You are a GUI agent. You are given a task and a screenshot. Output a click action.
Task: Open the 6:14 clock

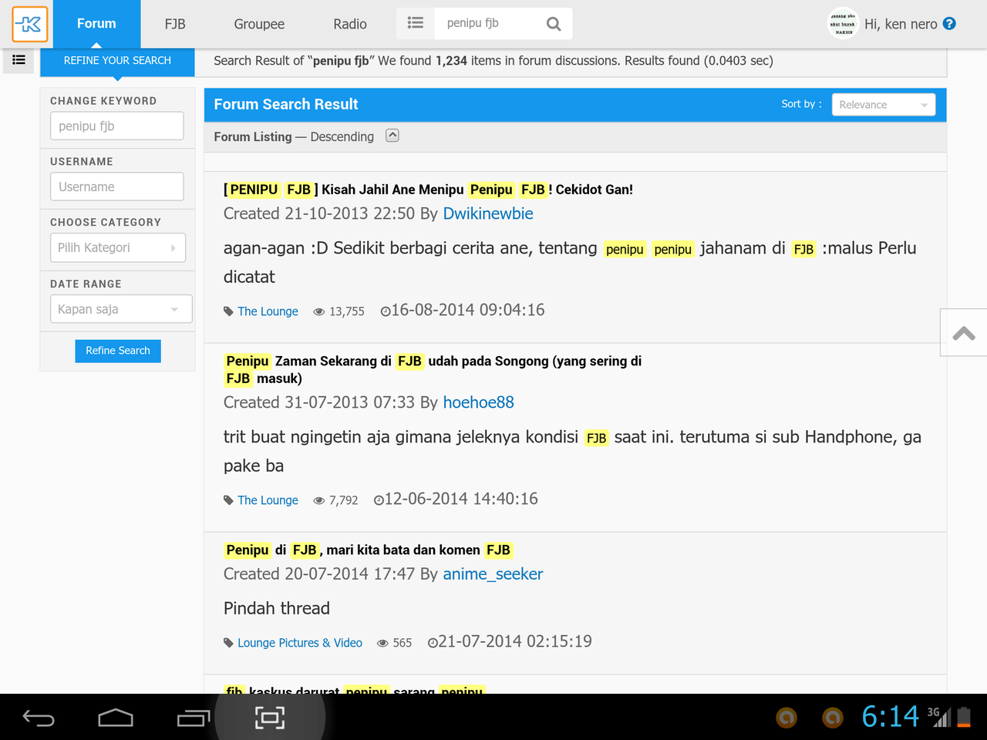(891, 717)
